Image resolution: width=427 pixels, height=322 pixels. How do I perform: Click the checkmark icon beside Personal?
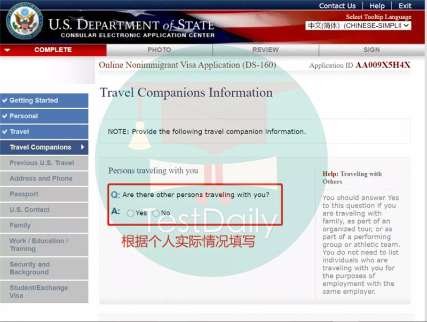pyautogui.click(x=5, y=116)
